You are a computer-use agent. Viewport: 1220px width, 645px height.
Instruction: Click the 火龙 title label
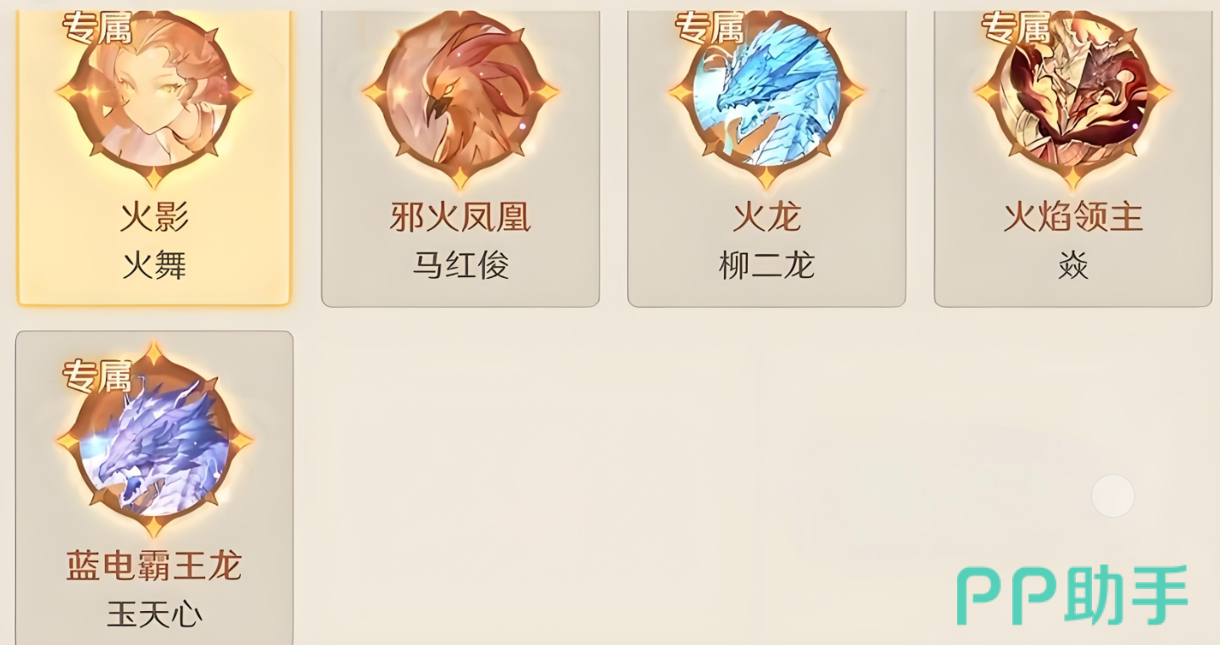pos(766,218)
